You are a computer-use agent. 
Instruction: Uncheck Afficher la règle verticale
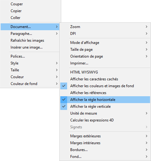coord(105,107)
